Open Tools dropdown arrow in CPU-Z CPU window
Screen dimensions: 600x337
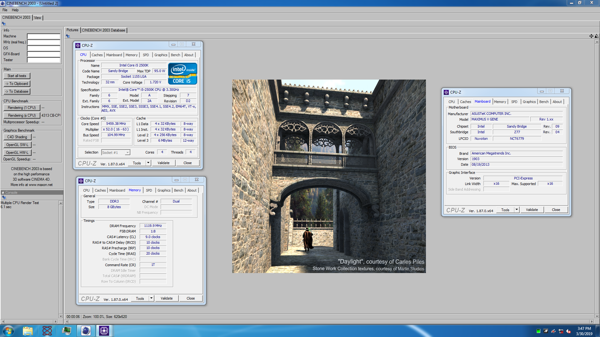[x=148, y=163]
